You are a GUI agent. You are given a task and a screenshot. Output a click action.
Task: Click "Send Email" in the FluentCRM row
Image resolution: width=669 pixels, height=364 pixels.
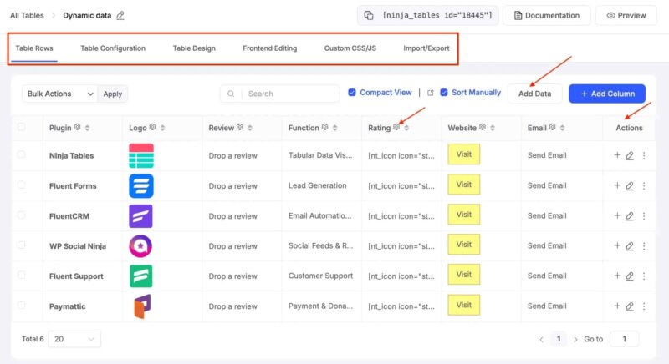[x=547, y=216]
